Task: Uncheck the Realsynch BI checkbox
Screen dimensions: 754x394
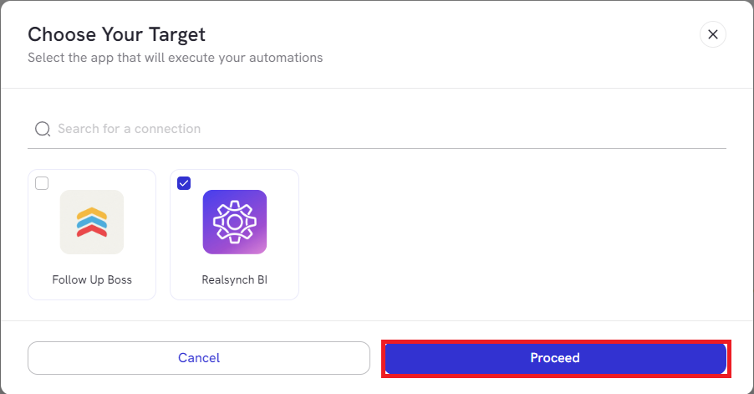Action: 184,183
